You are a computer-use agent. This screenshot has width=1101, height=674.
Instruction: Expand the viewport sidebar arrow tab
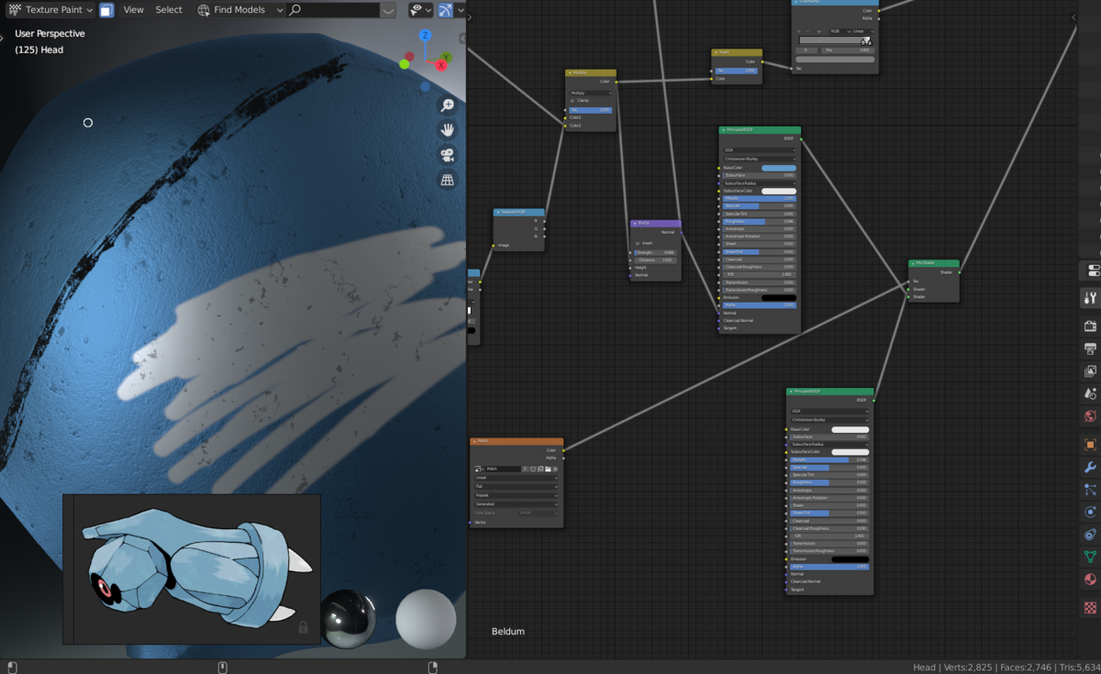pos(462,38)
